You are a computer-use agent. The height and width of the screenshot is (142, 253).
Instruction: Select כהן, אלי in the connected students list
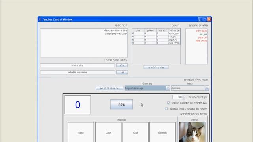(203, 34)
